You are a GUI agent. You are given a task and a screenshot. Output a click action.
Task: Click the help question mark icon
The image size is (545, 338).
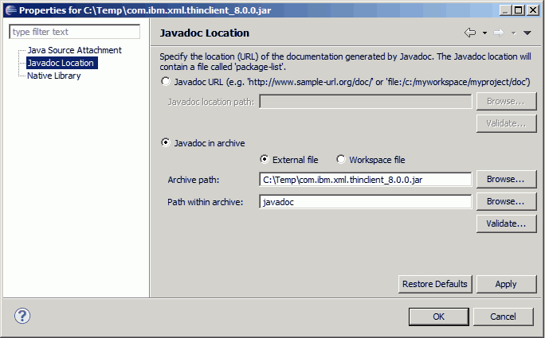tap(22, 317)
